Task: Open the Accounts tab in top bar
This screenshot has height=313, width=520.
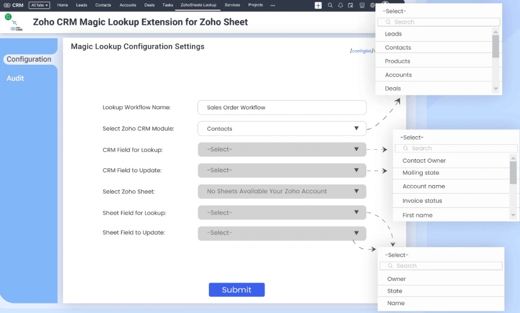Action: point(128,5)
